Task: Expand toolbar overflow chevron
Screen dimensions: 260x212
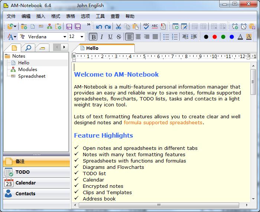Action: coord(89,24)
